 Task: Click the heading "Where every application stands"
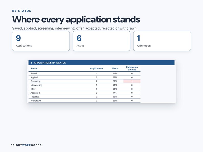(76, 20)
